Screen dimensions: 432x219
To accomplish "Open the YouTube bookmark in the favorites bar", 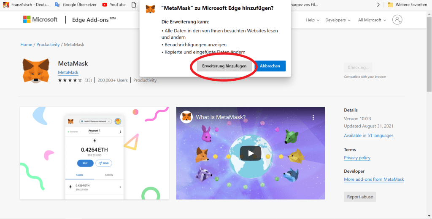I will [114, 5].
